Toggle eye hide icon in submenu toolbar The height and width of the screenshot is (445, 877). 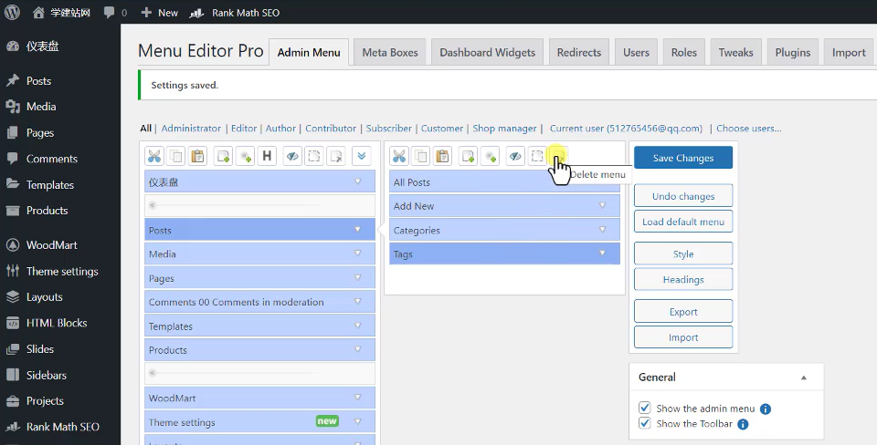(515, 156)
